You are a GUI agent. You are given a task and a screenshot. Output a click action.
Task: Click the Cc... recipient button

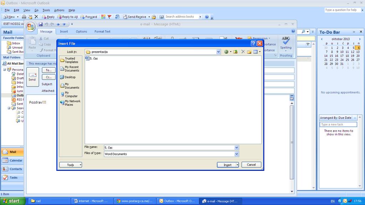pos(48,77)
